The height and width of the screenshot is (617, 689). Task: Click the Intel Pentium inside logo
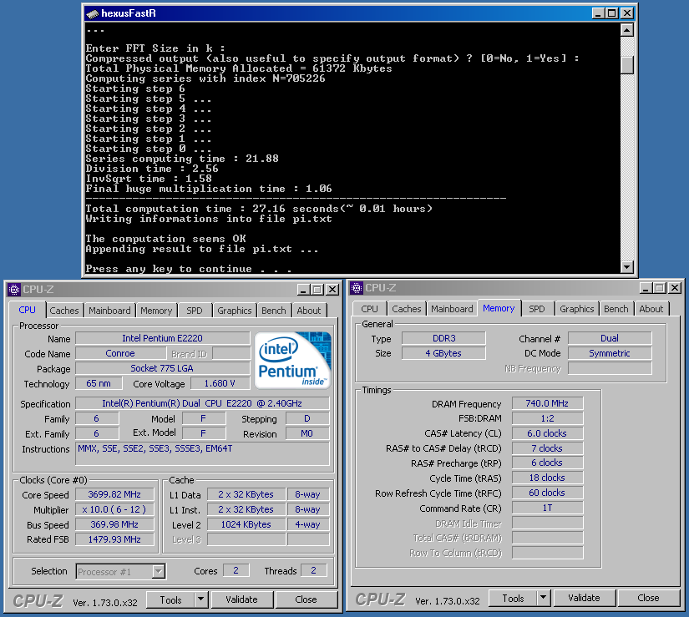(292, 360)
